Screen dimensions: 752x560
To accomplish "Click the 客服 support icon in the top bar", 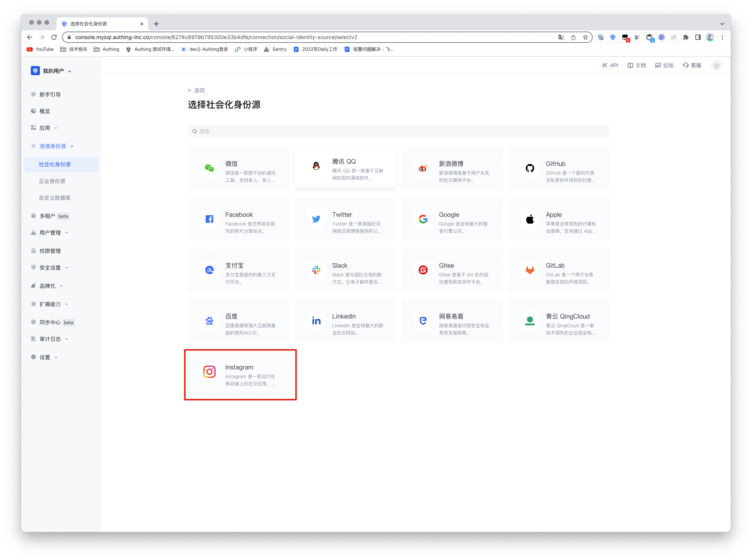I will tap(692, 65).
